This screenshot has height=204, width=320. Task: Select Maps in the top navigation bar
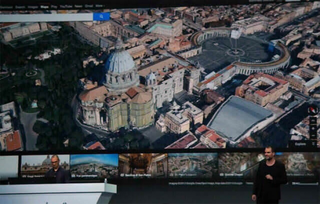click(x=44, y=7)
